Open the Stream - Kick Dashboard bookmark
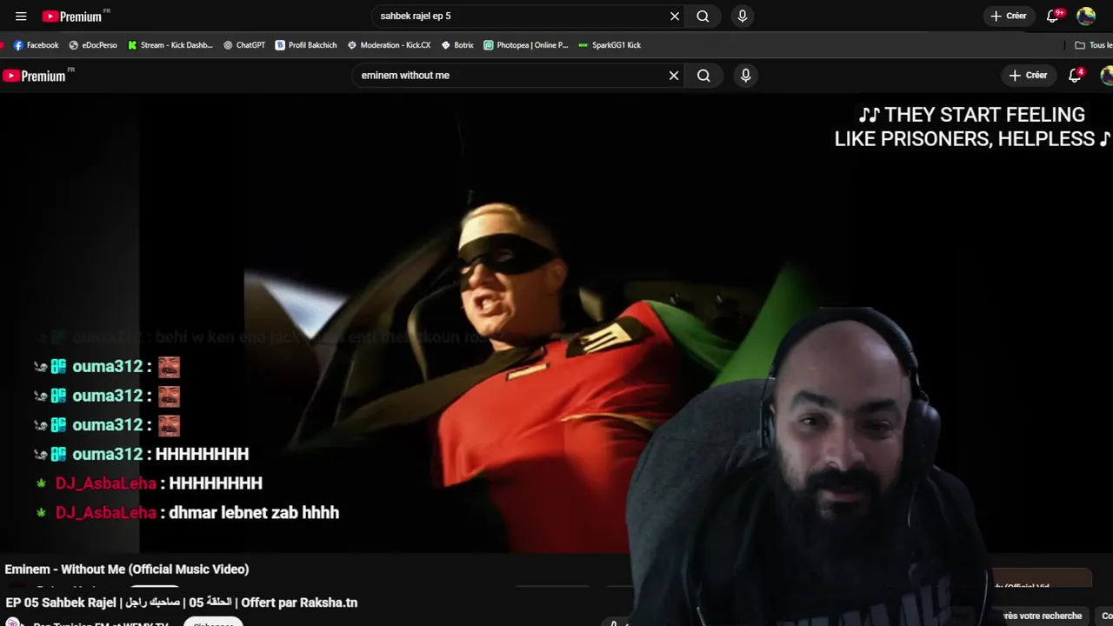 pyautogui.click(x=170, y=45)
